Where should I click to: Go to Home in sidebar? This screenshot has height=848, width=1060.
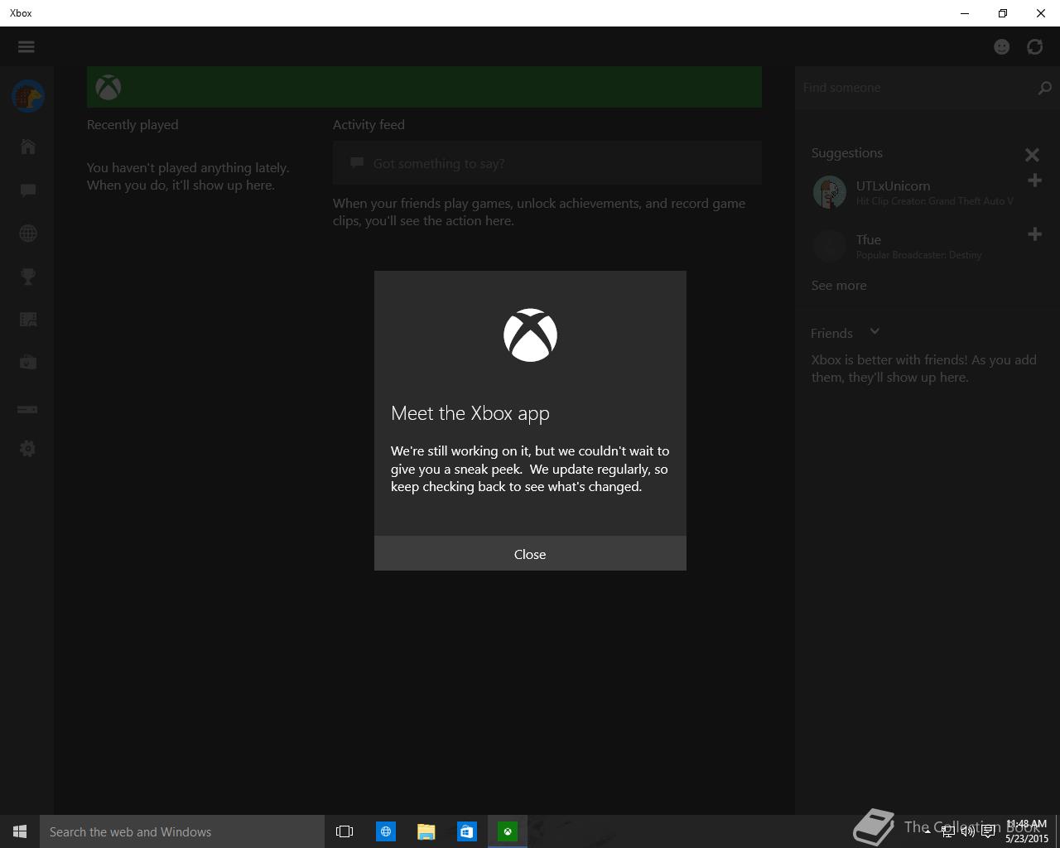coord(28,147)
